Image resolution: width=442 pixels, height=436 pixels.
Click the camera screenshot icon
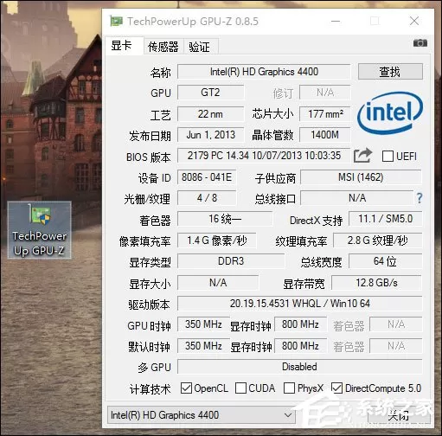[420, 42]
